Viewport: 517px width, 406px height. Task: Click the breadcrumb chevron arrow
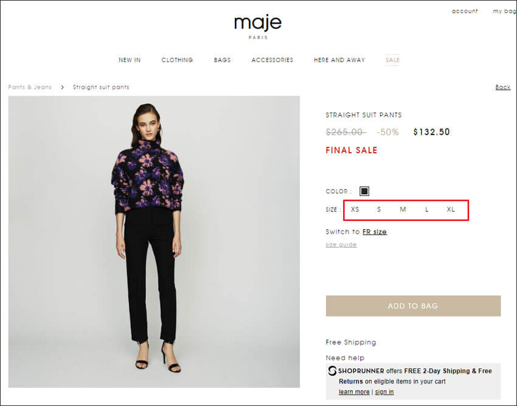[62, 87]
